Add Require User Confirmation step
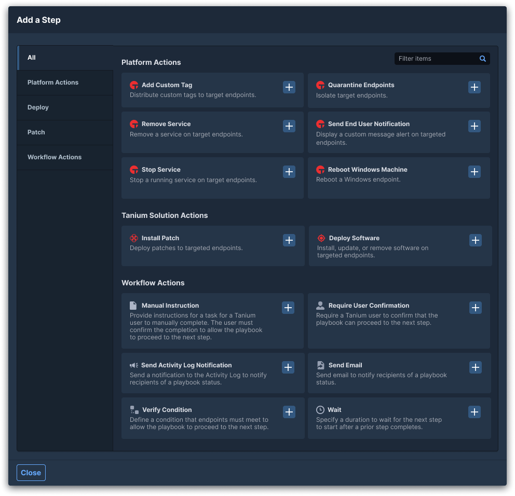Viewport: 515px width, 496px height. coord(476,308)
